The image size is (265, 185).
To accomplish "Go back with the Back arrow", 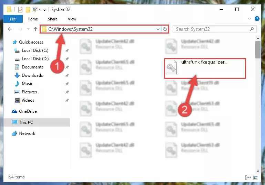I will (x=10, y=29).
